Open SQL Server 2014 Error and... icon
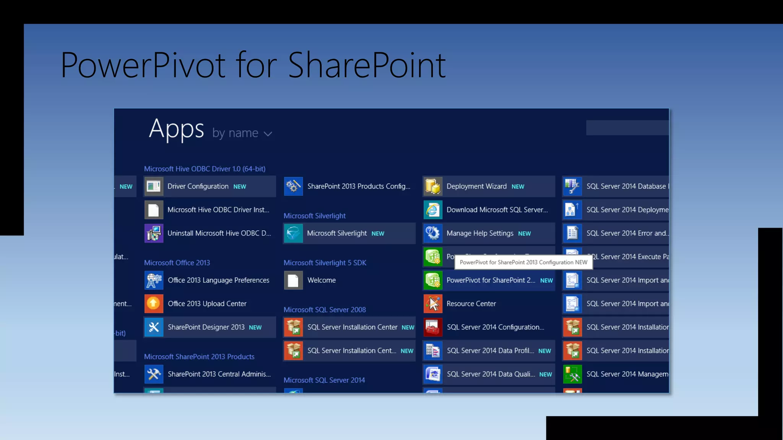 tap(572, 233)
